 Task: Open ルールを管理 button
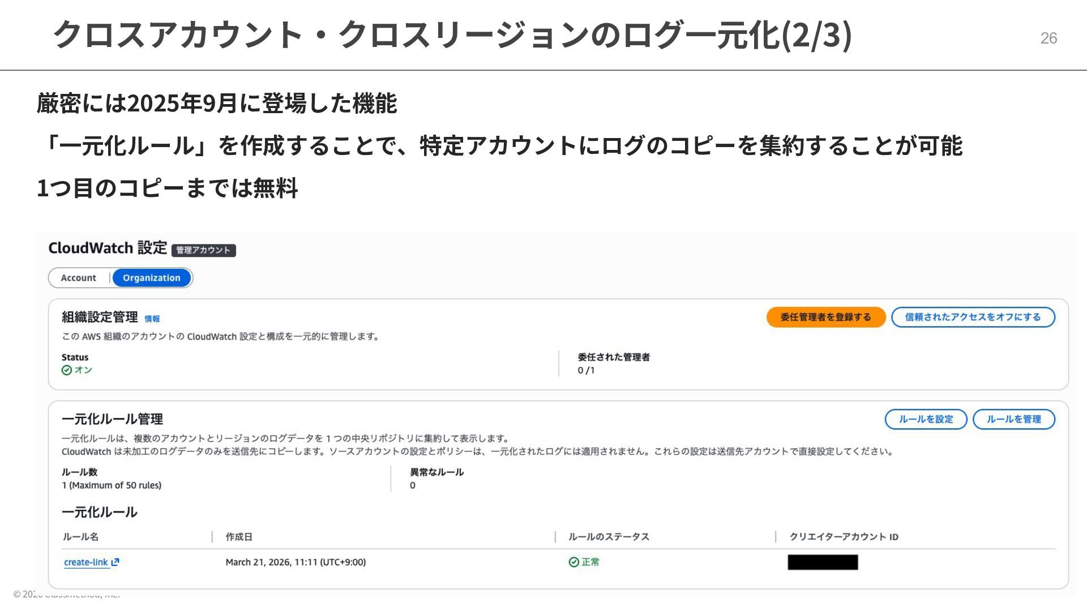tap(1013, 419)
